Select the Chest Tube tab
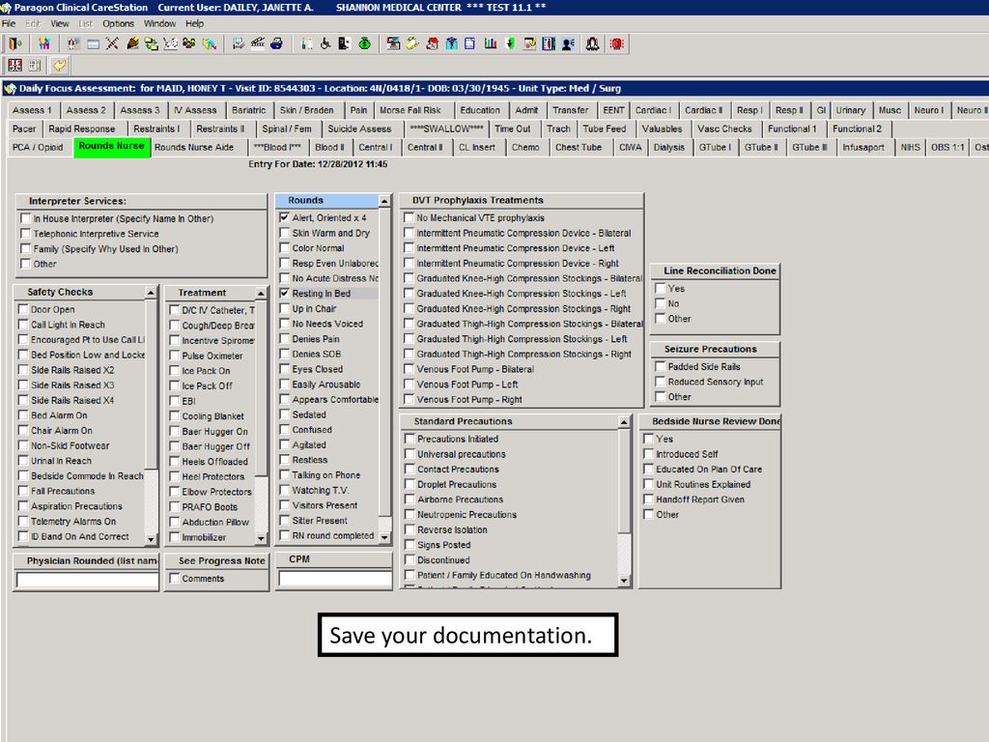Screen dimensions: 989x742 tap(578, 147)
